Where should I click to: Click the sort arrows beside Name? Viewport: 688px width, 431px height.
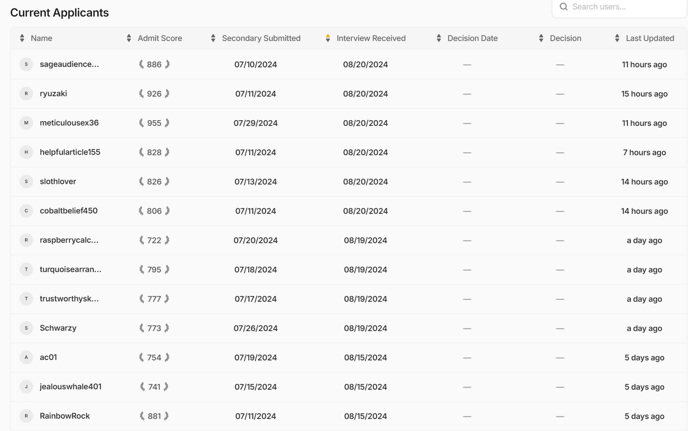(x=22, y=38)
